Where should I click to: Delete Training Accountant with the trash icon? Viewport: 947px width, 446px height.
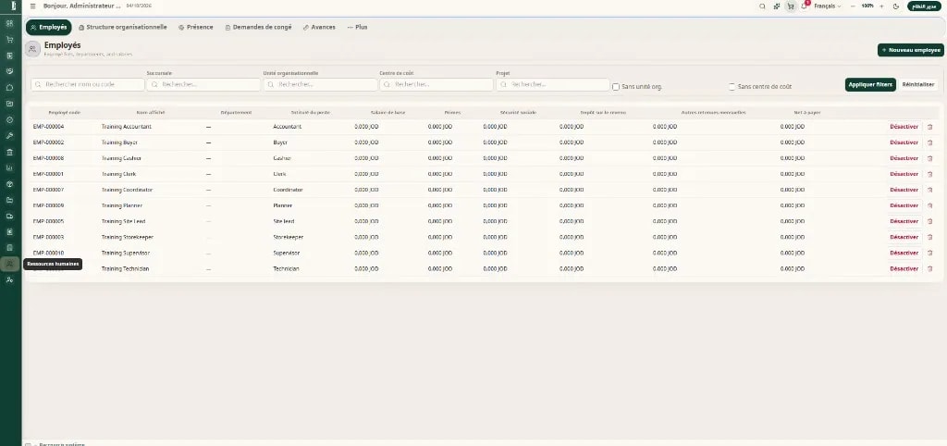929,127
